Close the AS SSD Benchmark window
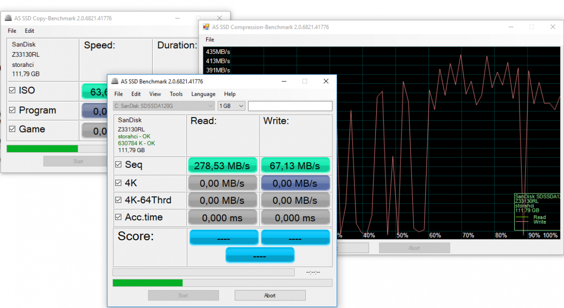This screenshot has height=308, width=564. point(326,81)
